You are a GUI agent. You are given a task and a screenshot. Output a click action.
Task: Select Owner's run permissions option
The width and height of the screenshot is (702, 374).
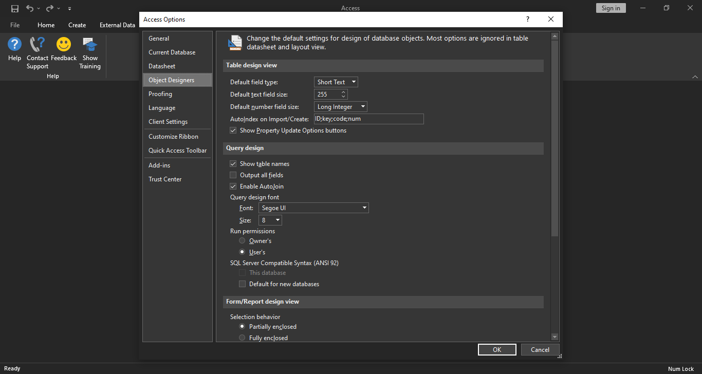coord(242,241)
